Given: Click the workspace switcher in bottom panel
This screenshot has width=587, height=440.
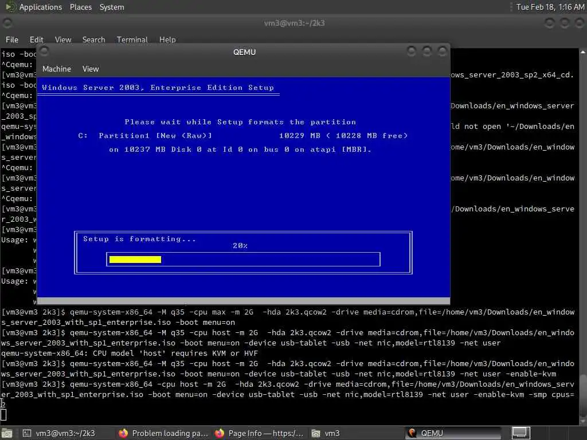Looking at the screenshot, I should pos(521,433).
